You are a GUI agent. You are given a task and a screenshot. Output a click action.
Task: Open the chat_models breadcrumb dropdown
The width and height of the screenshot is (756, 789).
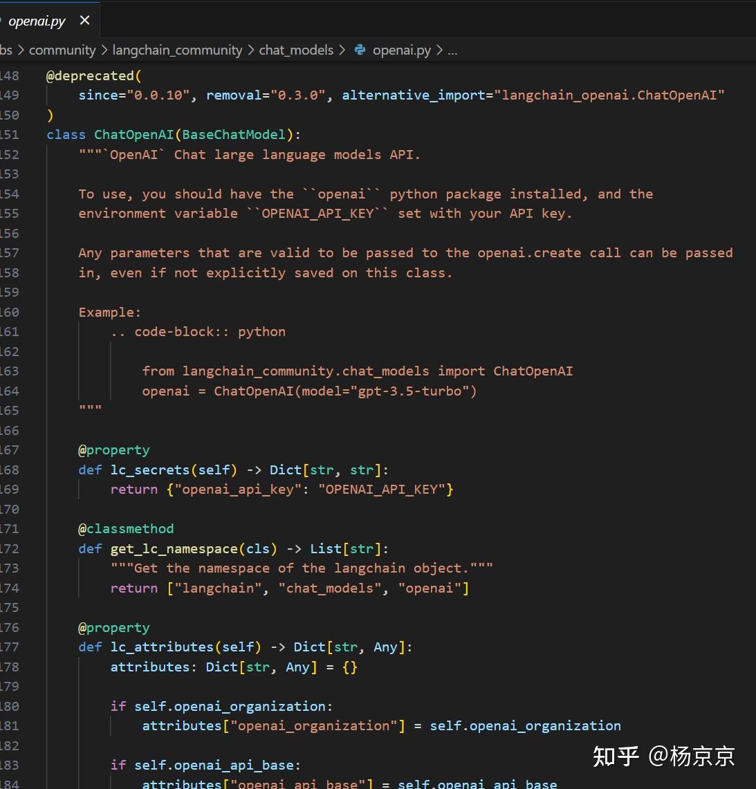(296, 50)
